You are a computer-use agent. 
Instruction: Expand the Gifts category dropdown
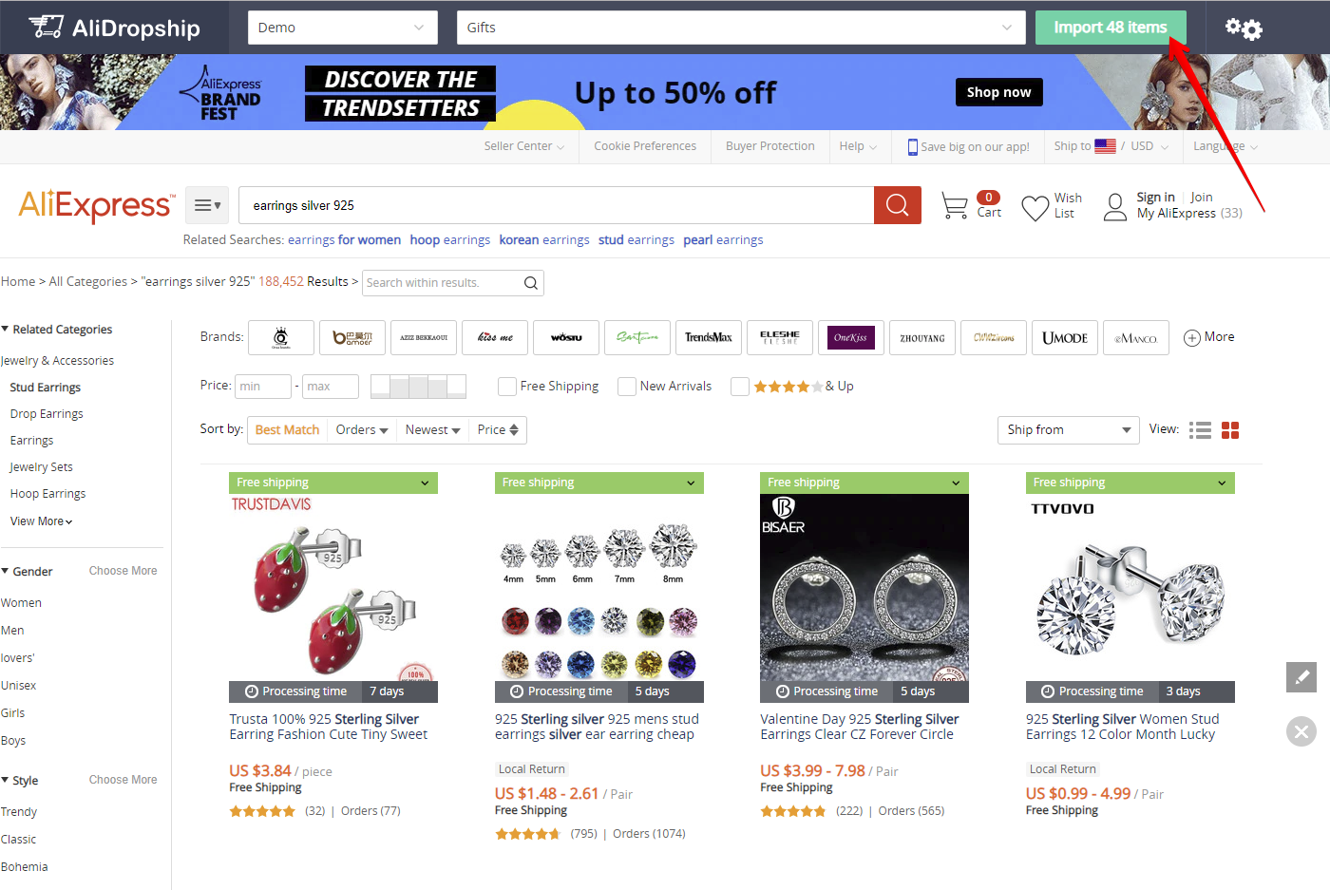click(741, 28)
